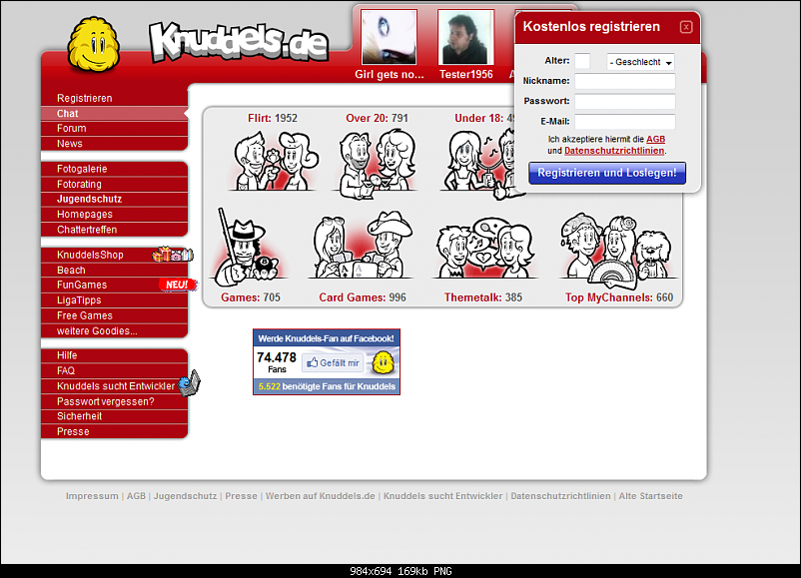Open Jugendschutz in the sidebar
The width and height of the screenshot is (801, 578).
[x=115, y=199]
